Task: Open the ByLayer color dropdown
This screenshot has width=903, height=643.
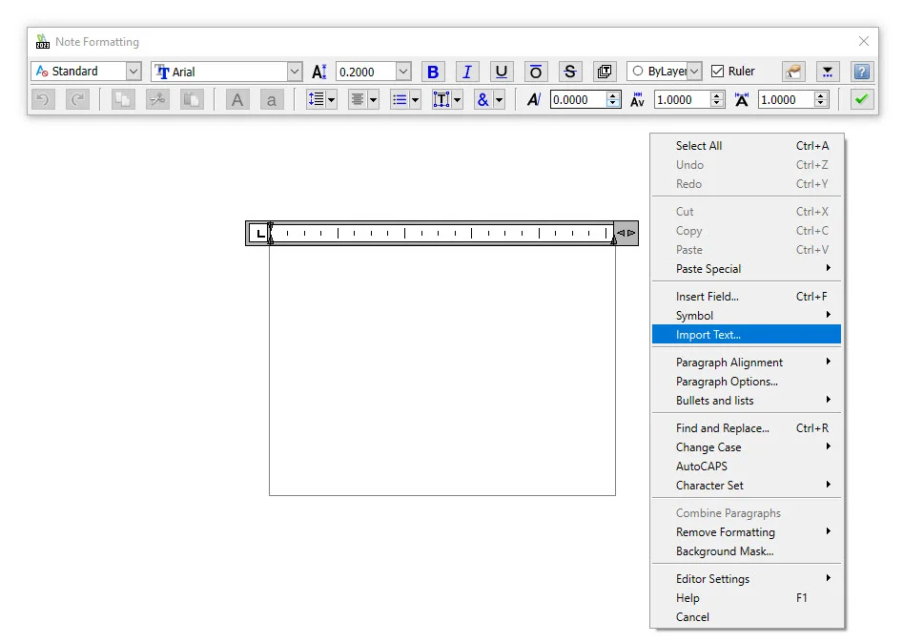Action: 694,72
